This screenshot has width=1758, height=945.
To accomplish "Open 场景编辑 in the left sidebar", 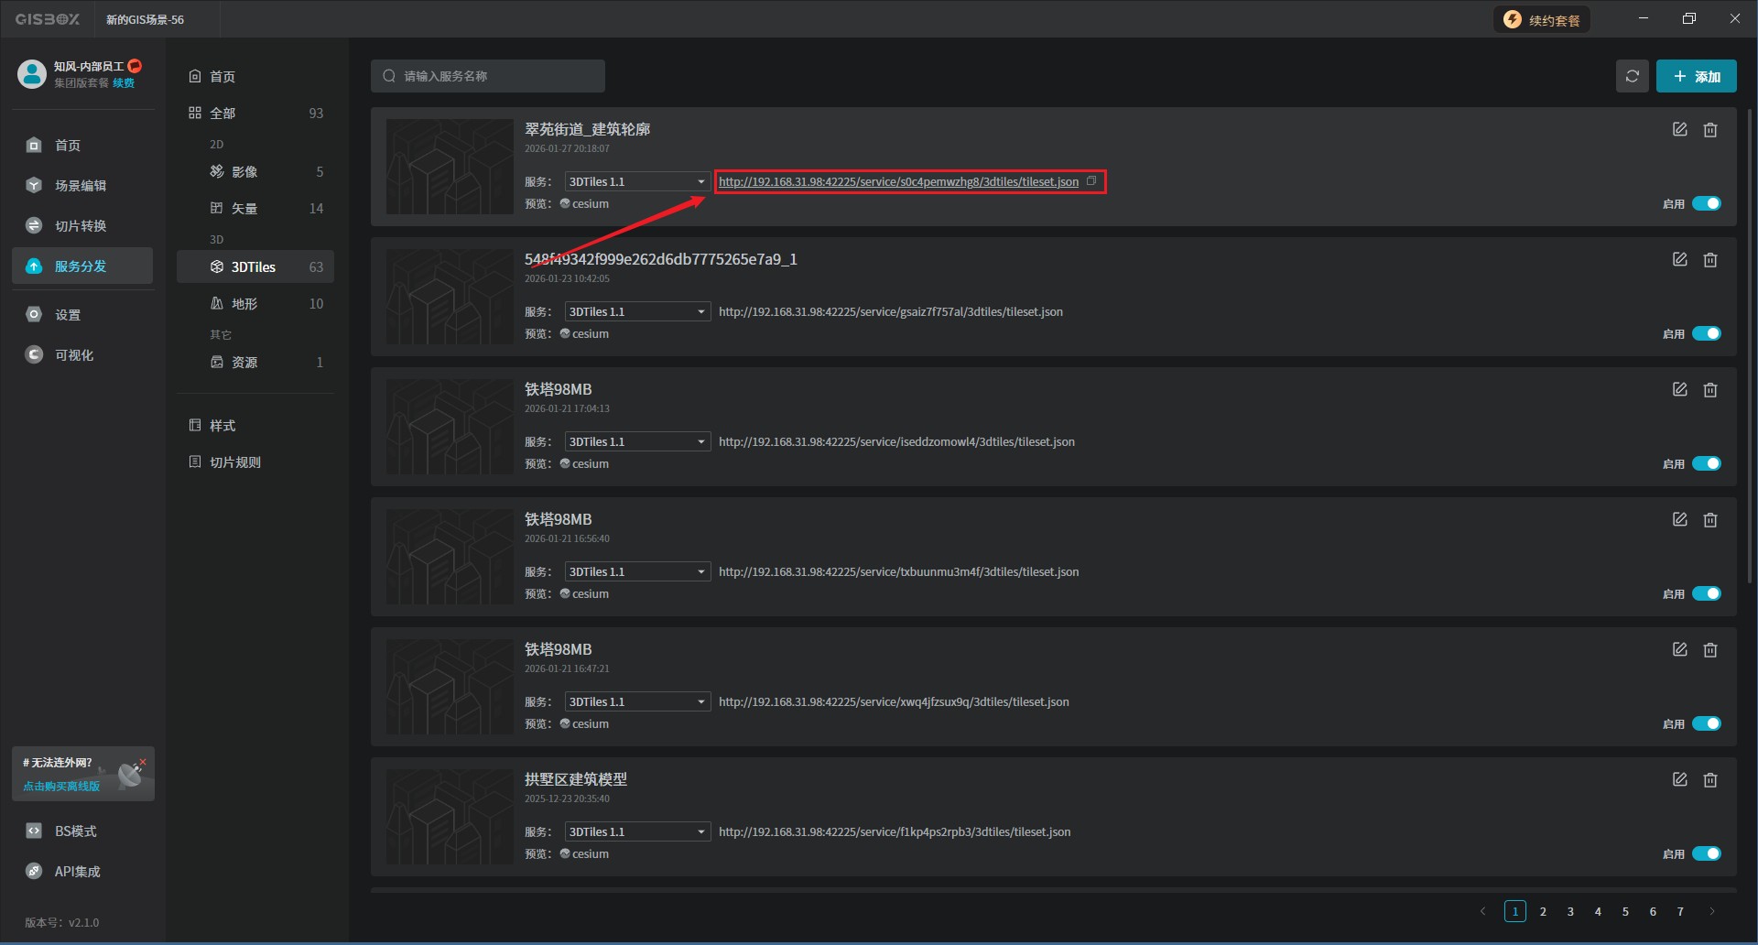I will [81, 186].
